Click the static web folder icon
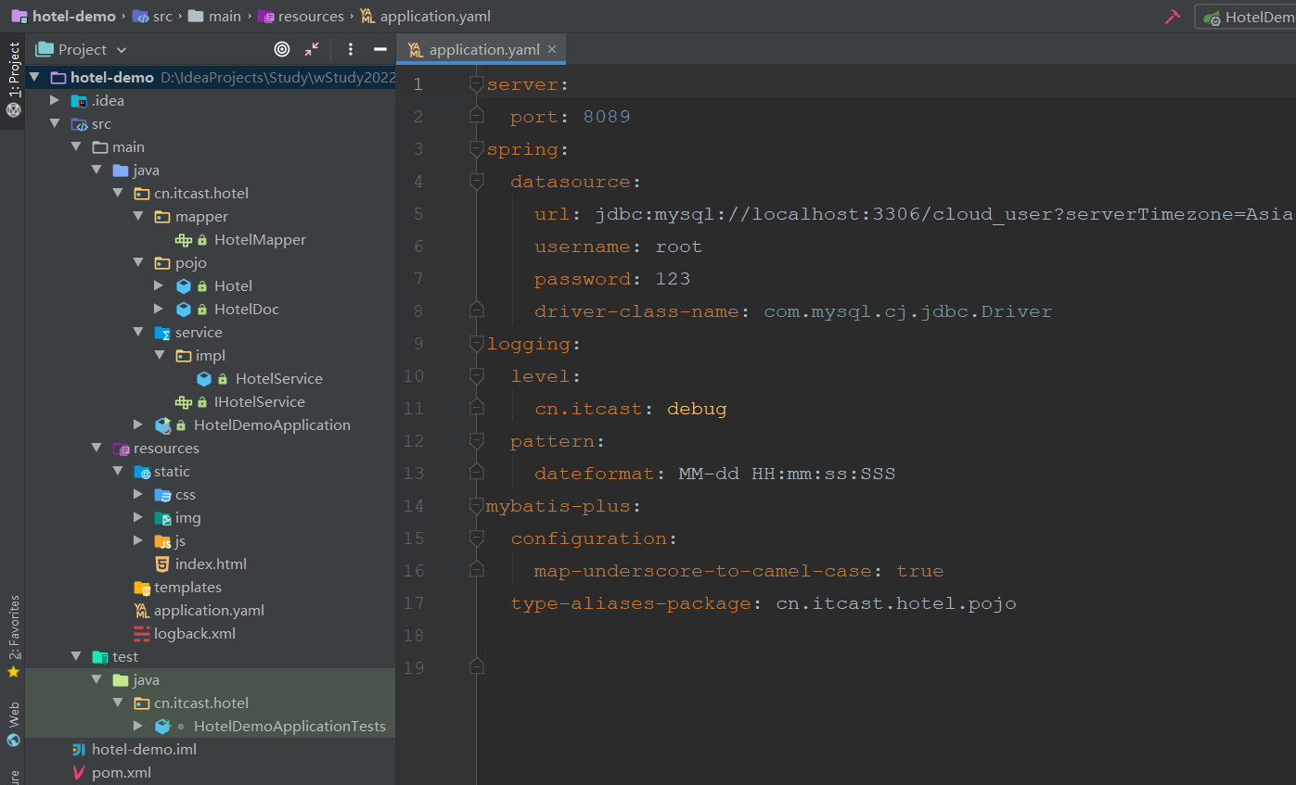This screenshot has height=785, width=1296. [x=142, y=471]
